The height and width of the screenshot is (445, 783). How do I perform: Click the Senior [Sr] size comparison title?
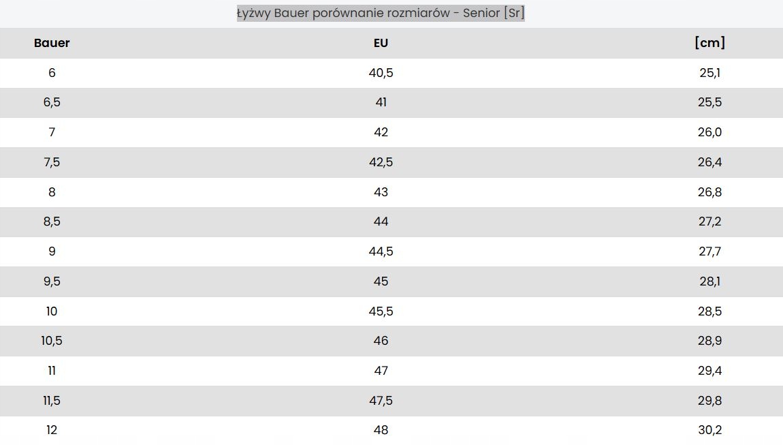click(381, 14)
